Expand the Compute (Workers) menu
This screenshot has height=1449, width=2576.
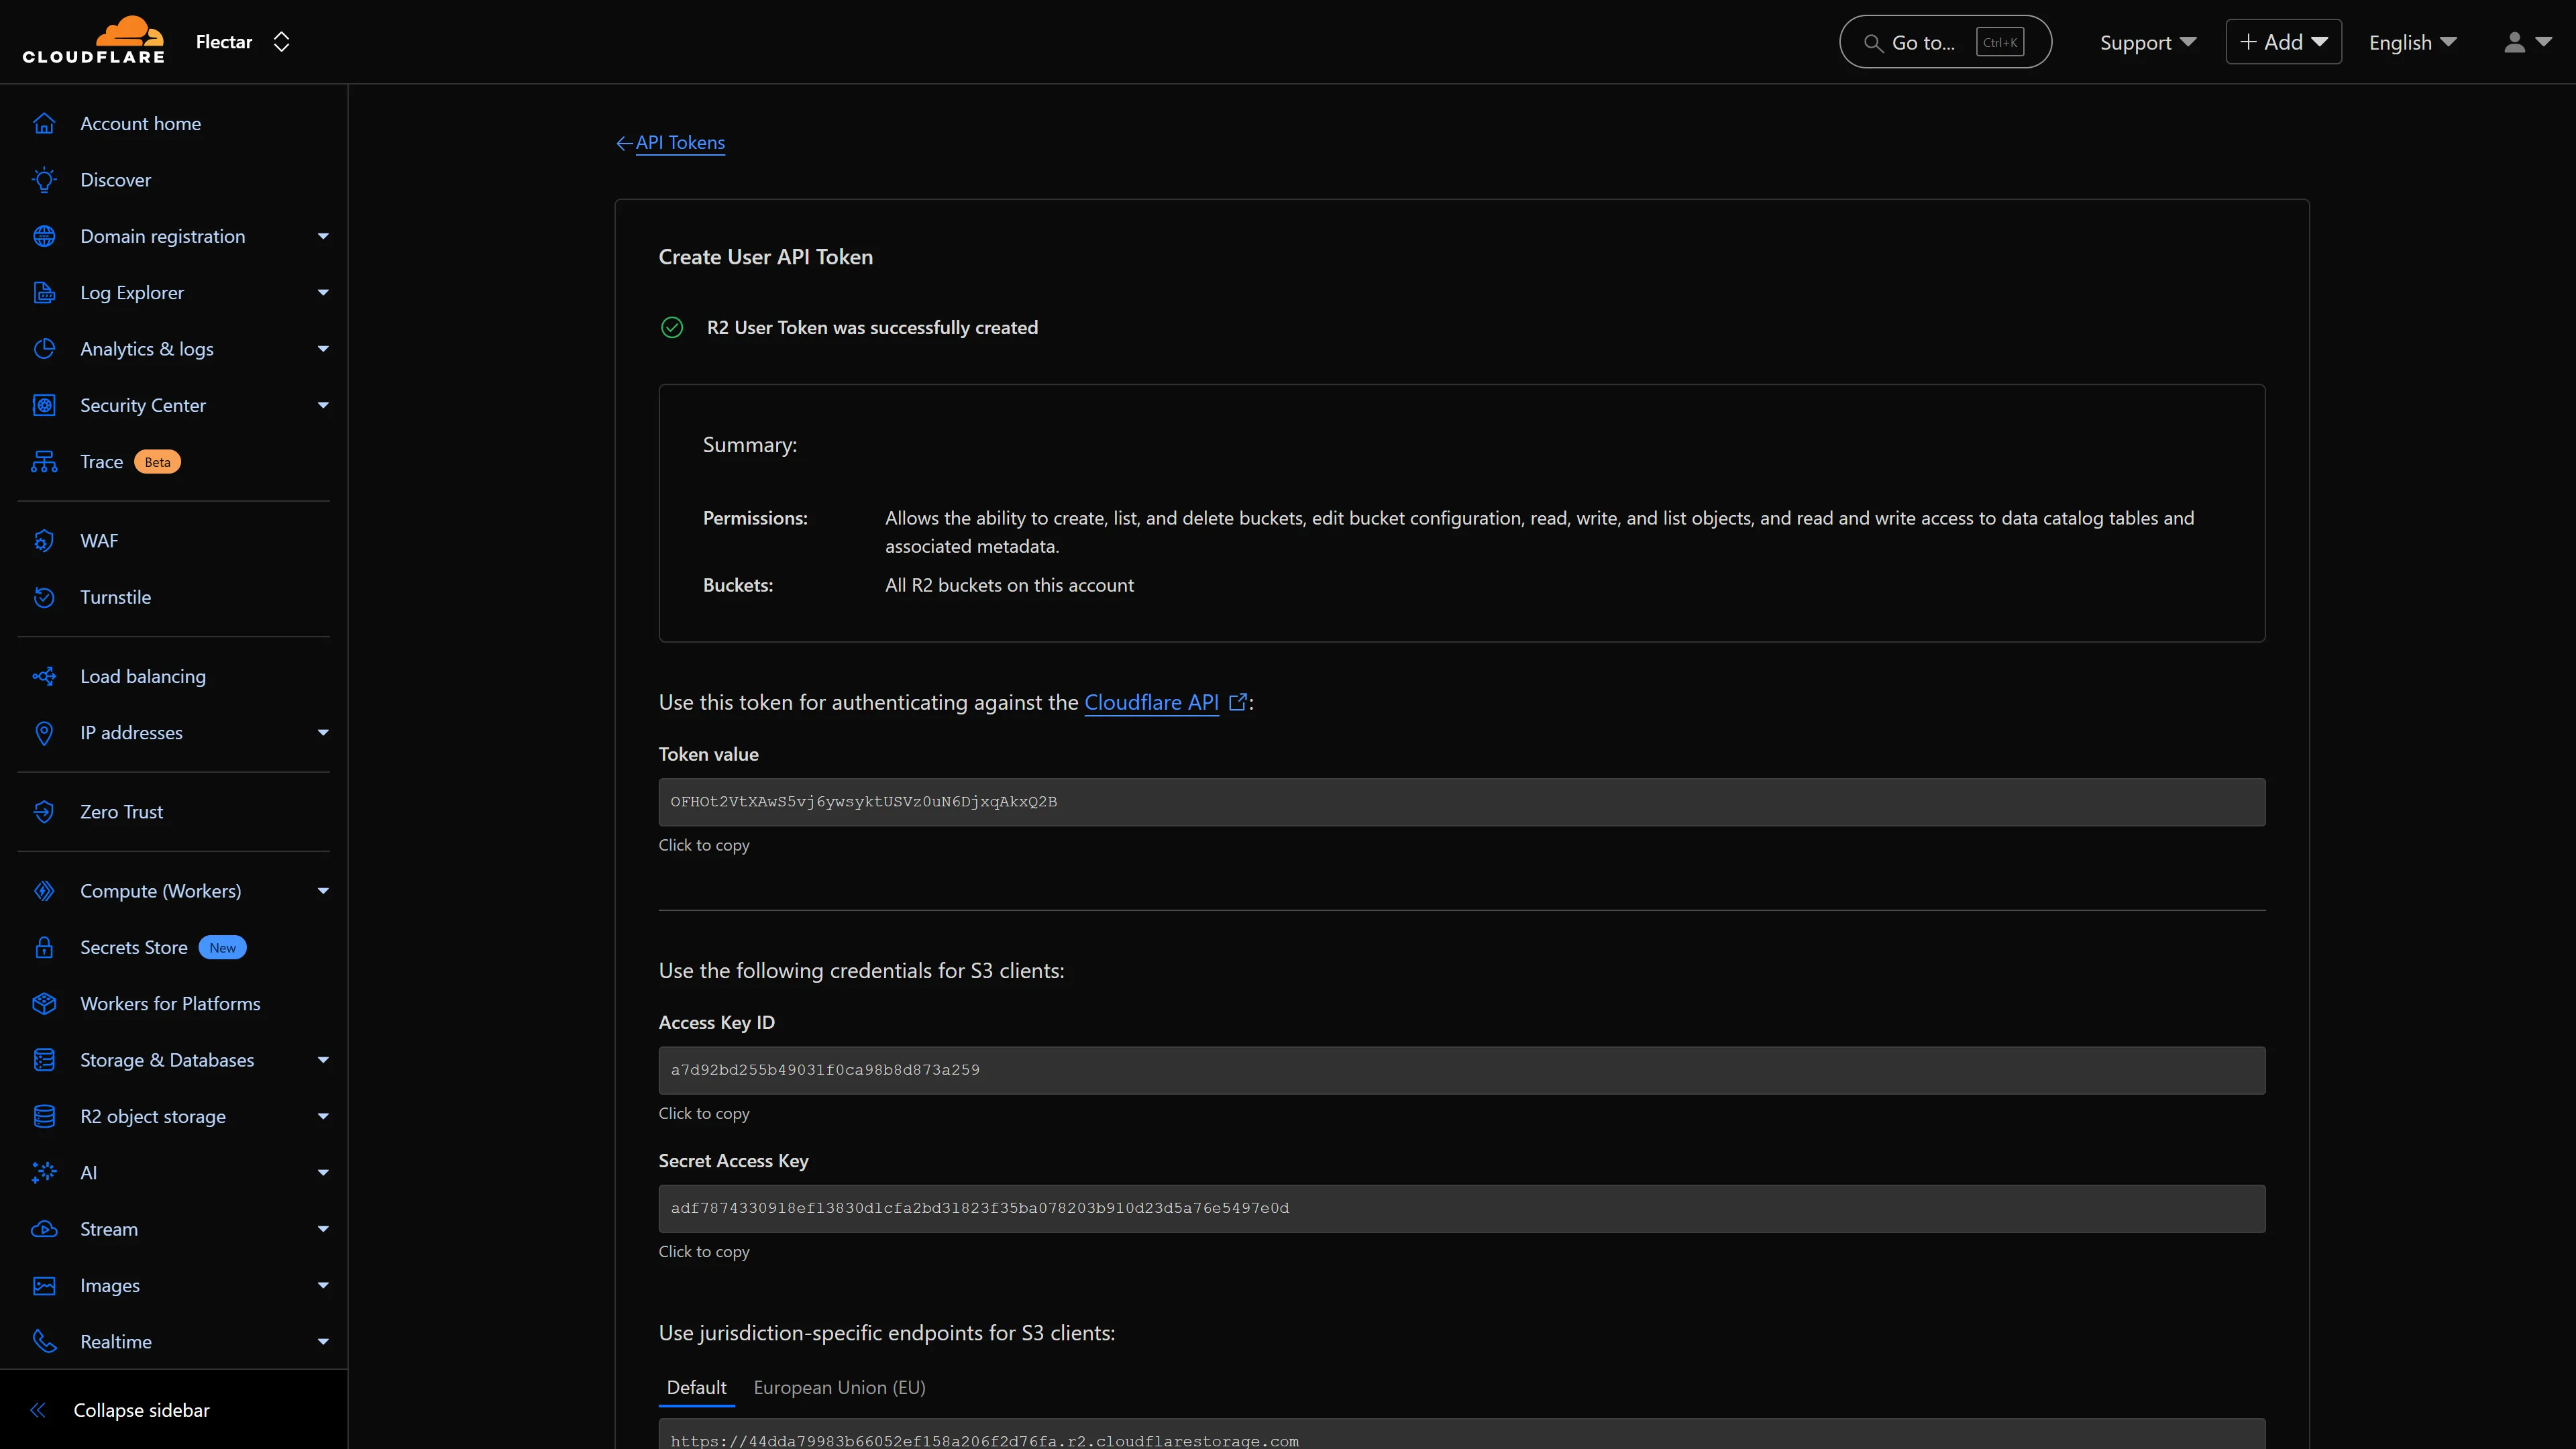click(323, 891)
